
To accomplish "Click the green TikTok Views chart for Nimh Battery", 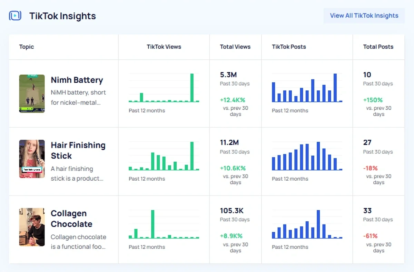I will [x=164, y=88].
